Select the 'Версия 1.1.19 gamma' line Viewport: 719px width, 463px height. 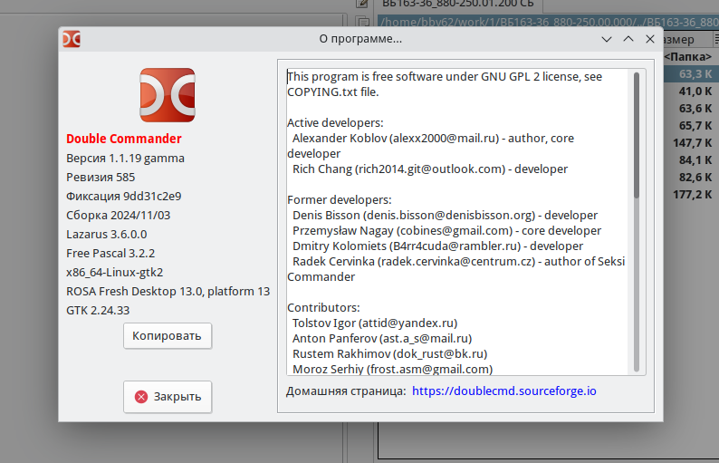125,159
